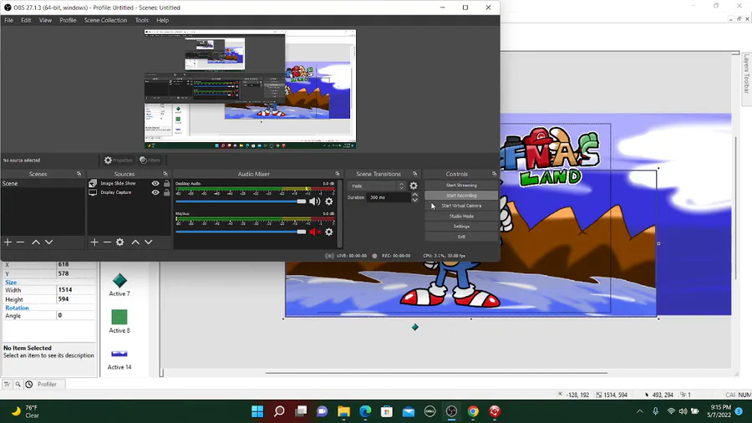
Task: Select Active 14 object in background window
Action: (119, 354)
